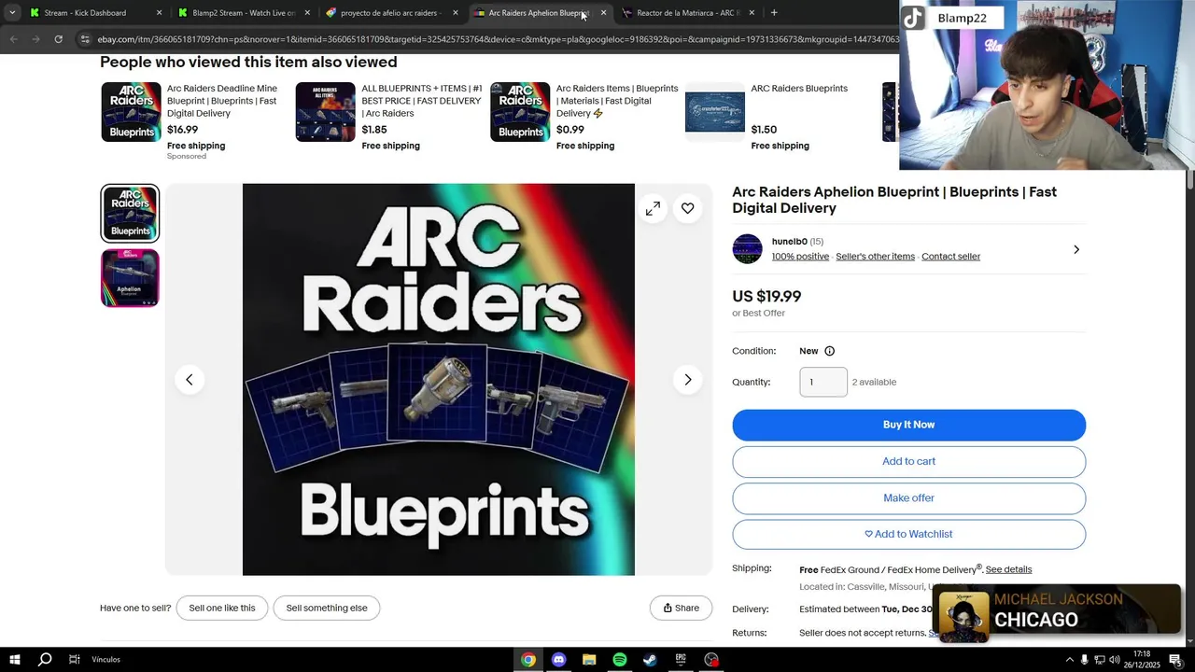Image resolution: width=1195 pixels, height=672 pixels.
Task: Close the Reactor de la Matriarca tab
Action: tap(752, 13)
